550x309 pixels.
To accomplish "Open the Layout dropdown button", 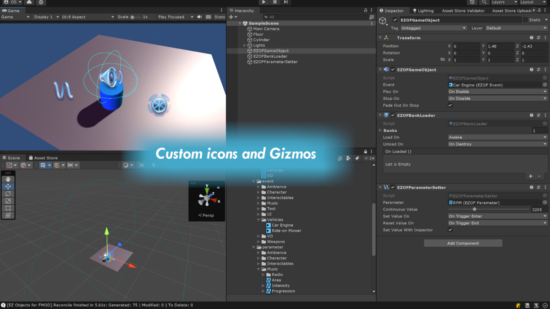I will (x=533, y=2).
